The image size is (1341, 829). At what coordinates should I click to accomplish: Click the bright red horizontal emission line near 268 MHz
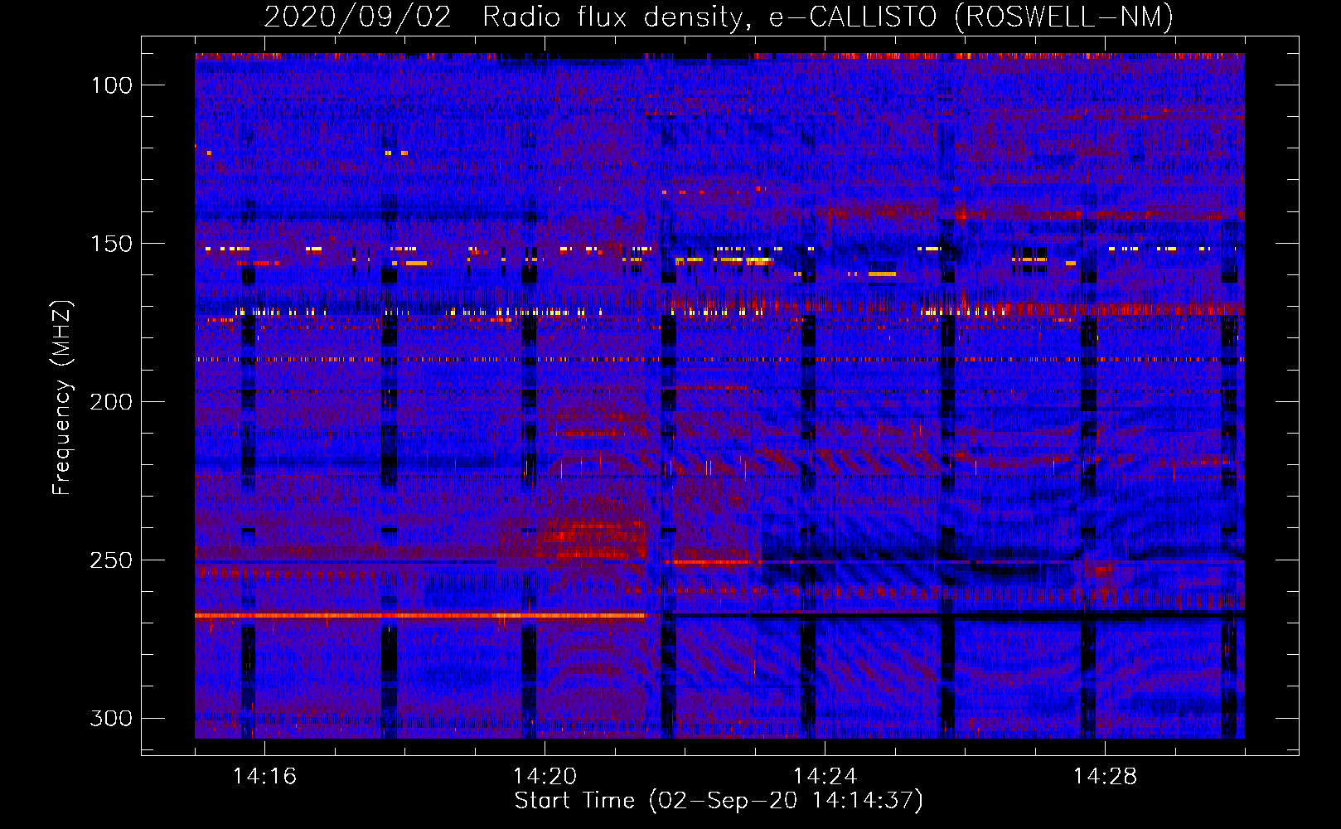pos(420,616)
